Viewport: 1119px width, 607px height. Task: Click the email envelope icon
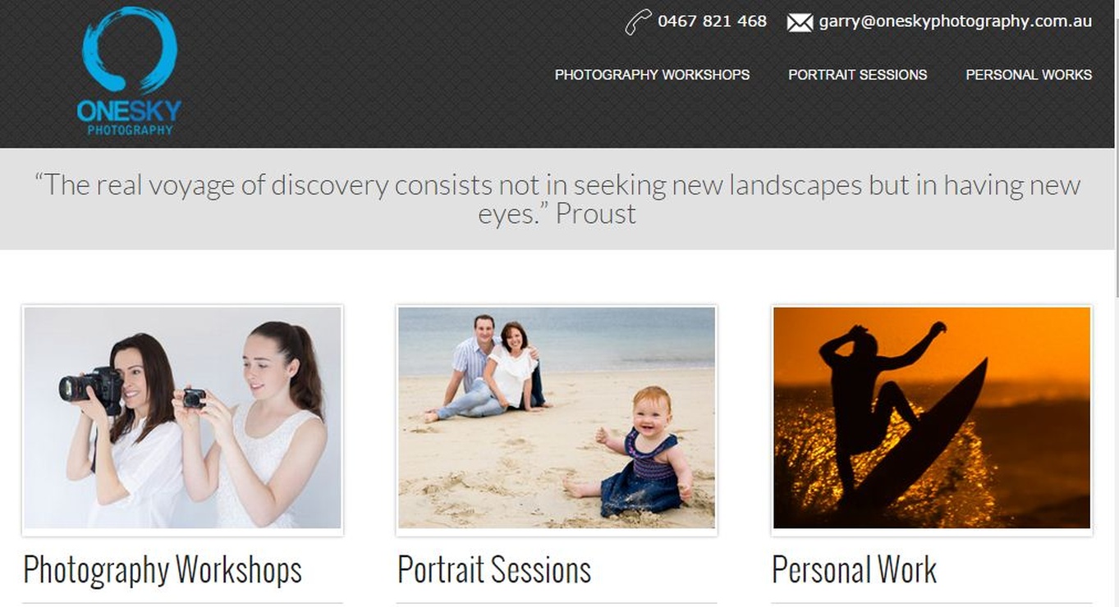pos(800,22)
